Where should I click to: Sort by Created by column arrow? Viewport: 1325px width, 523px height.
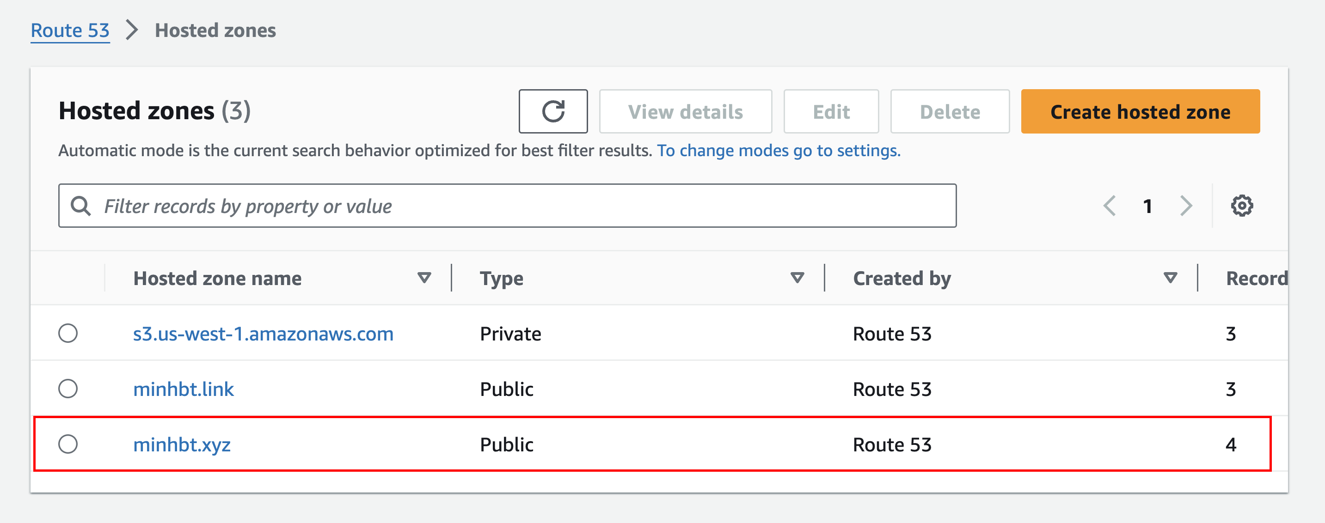(x=1170, y=278)
